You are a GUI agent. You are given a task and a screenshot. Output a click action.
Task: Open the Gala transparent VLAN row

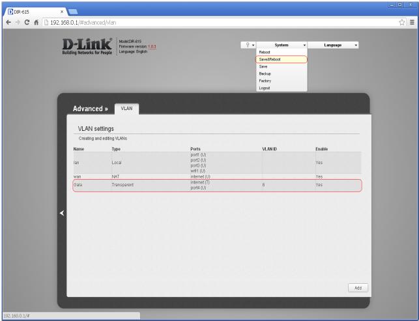tap(215, 185)
